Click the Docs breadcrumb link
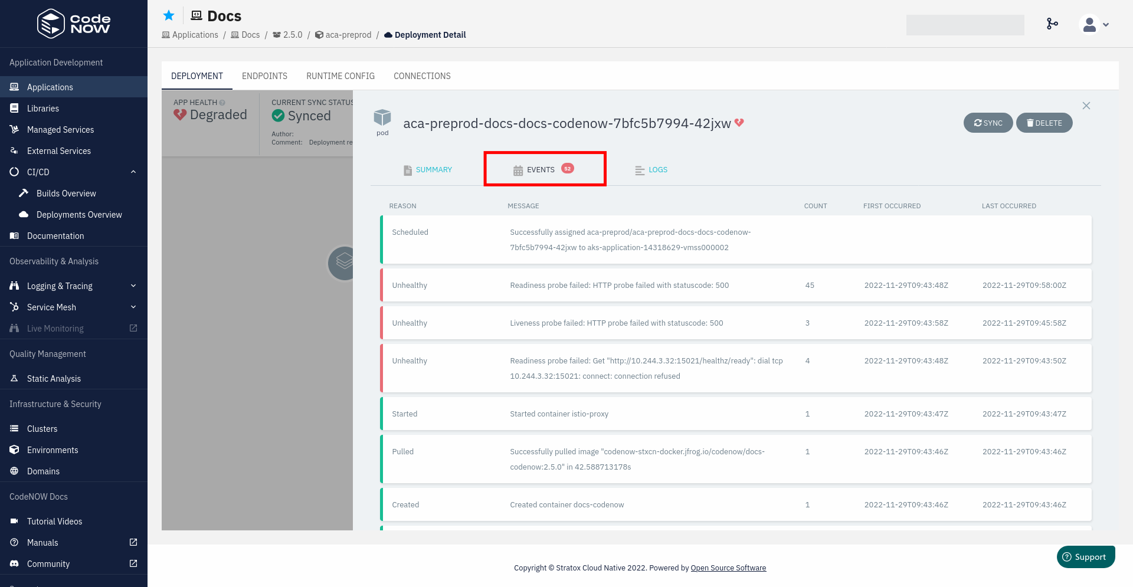Image resolution: width=1133 pixels, height=587 pixels. click(245, 35)
